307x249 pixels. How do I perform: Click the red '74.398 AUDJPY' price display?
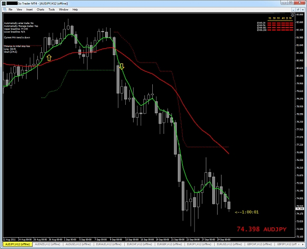click(x=262, y=229)
